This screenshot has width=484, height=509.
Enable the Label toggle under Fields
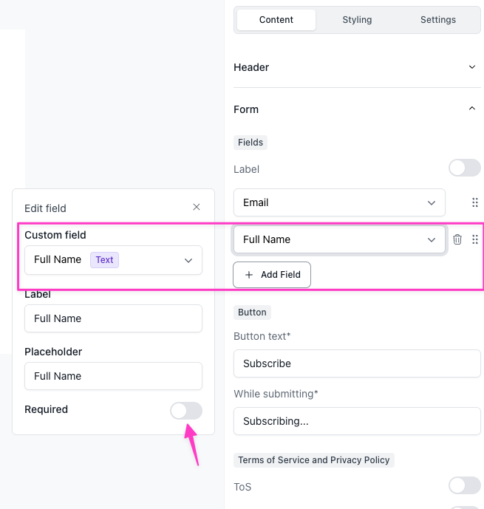(464, 168)
